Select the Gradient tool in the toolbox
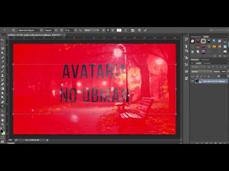This screenshot has height=171, width=229. [x=2, y=89]
